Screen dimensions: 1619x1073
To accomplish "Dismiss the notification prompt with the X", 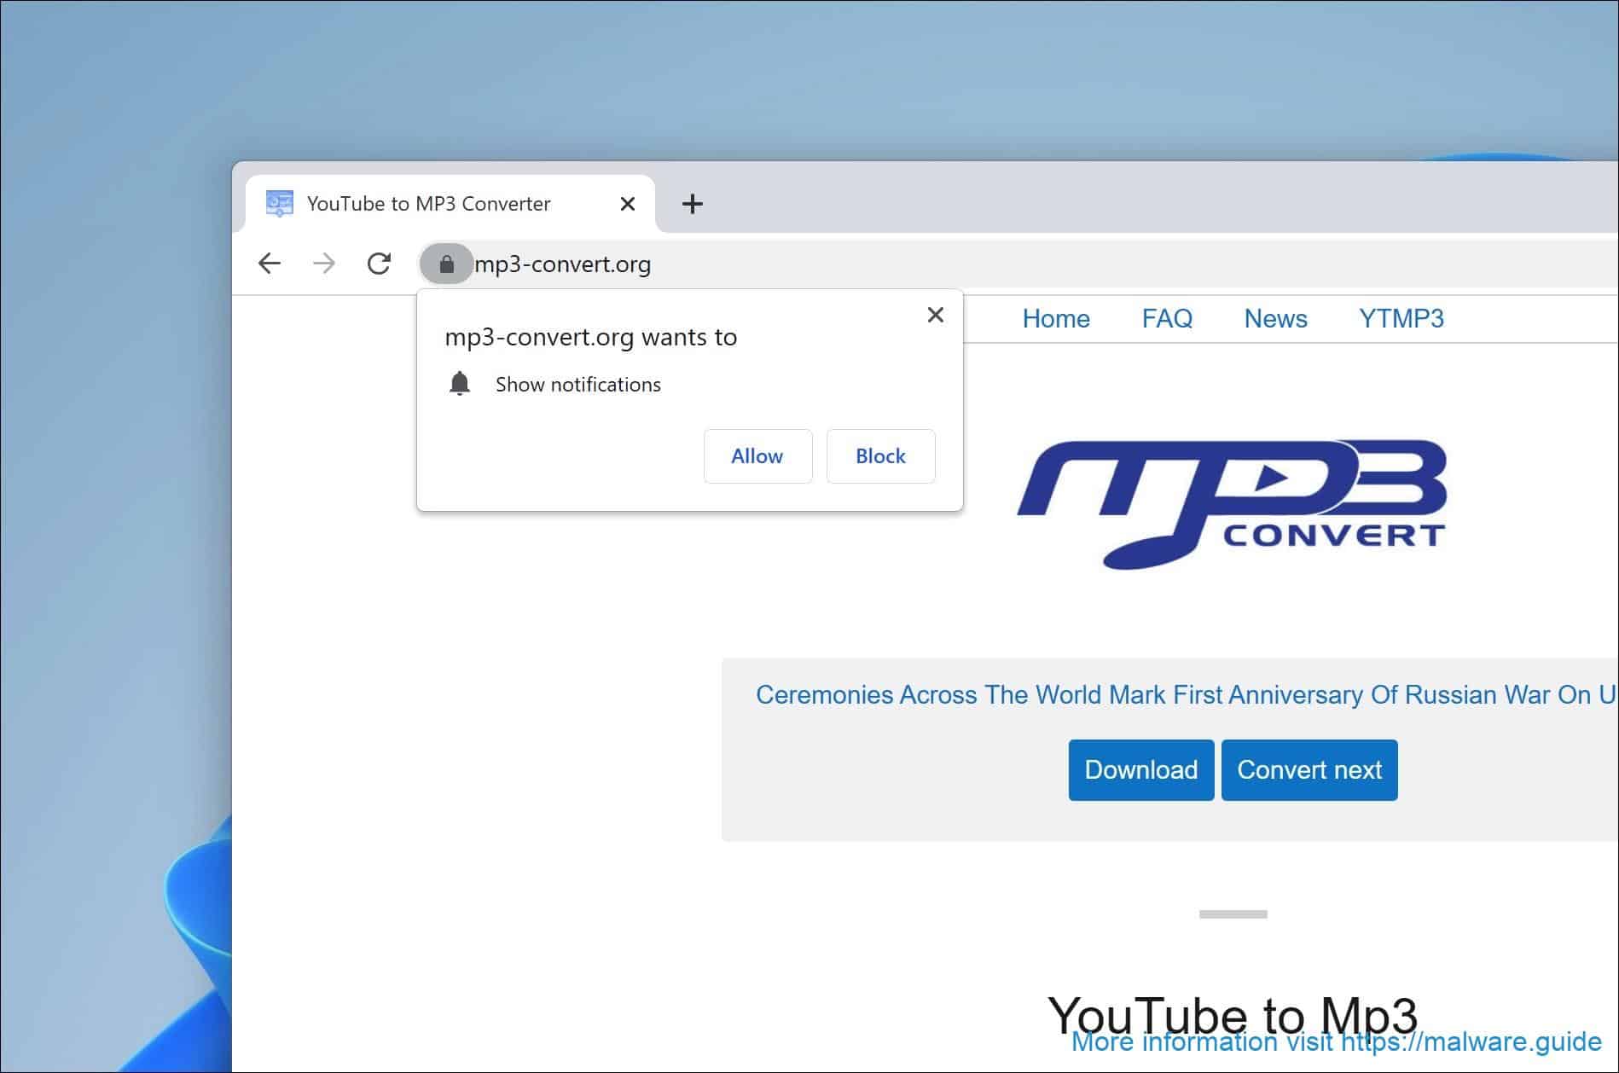I will tap(936, 315).
